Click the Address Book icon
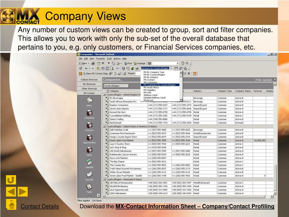The height and width of the screenshot is (217, 289). pos(150,63)
